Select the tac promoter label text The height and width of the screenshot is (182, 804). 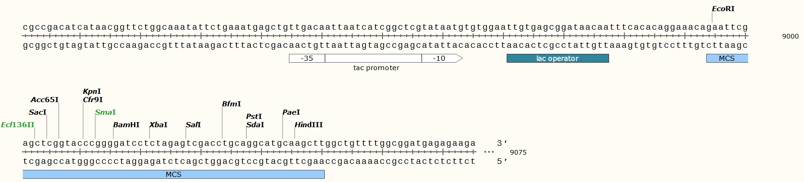376,68
